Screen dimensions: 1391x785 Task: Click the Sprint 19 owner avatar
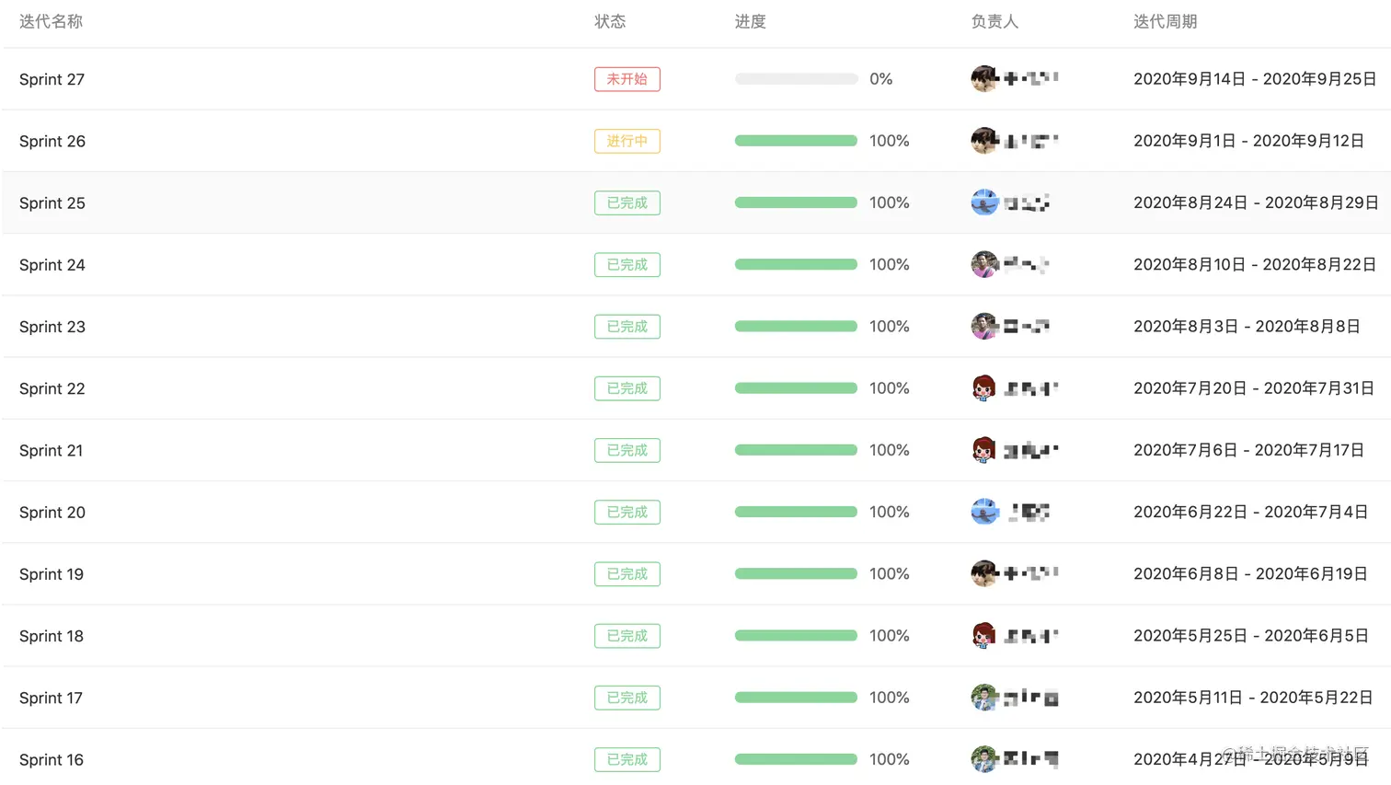pyautogui.click(x=984, y=574)
